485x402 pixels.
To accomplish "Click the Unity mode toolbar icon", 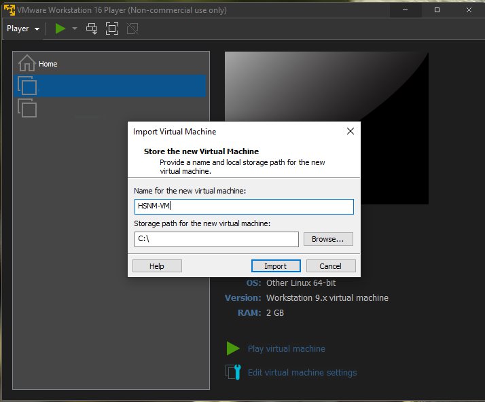I will pyautogui.click(x=132, y=29).
